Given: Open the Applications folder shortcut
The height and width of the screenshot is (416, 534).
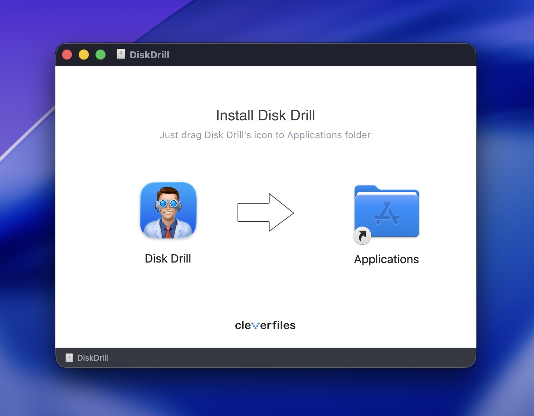Looking at the screenshot, I should pos(386,214).
